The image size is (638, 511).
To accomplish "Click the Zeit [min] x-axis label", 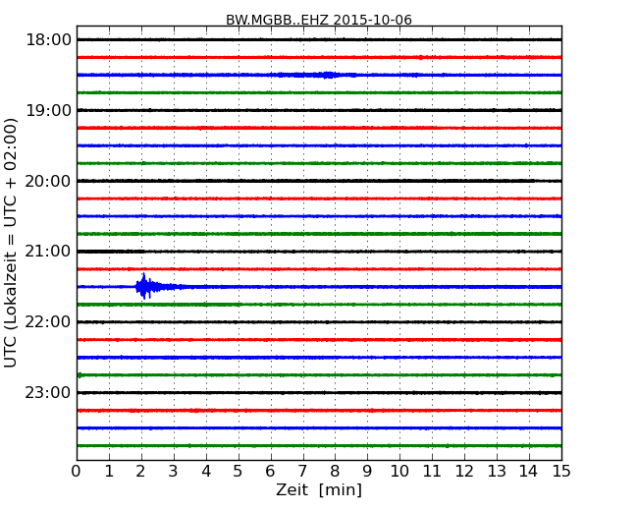I will (319, 489).
